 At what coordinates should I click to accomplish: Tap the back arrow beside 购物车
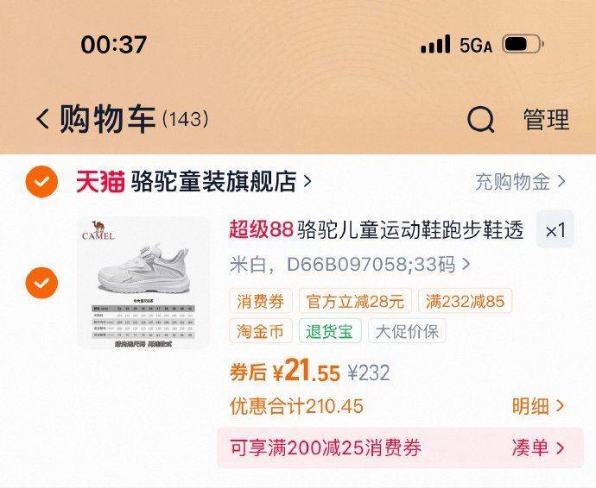(x=42, y=118)
